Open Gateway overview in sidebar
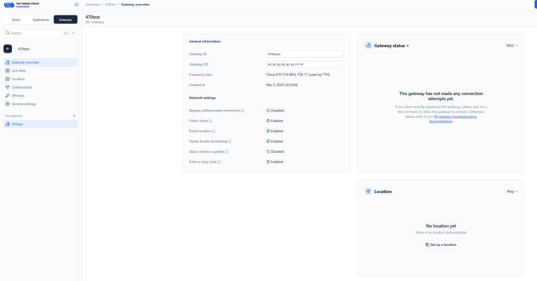Viewport: 537px width, 281px height. [41, 62]
